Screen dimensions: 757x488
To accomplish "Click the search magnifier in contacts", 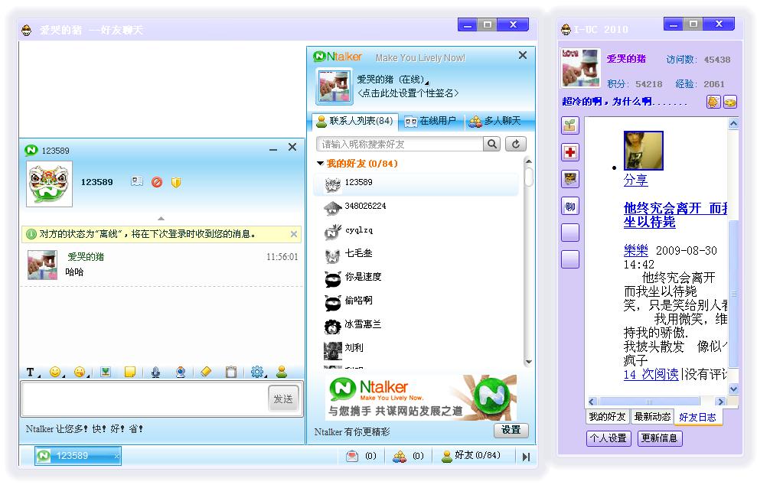I will pyautogui.click(x=492, y=144).
